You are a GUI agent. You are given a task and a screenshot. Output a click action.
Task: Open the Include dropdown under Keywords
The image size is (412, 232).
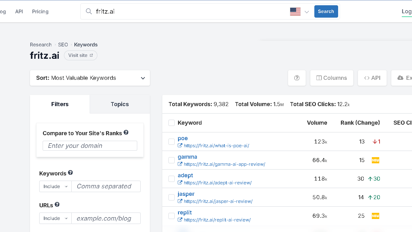55,186
